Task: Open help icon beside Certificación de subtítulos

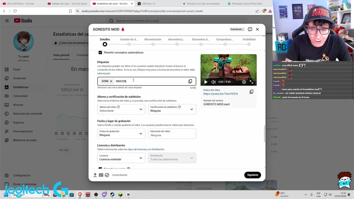Action: 179,107
